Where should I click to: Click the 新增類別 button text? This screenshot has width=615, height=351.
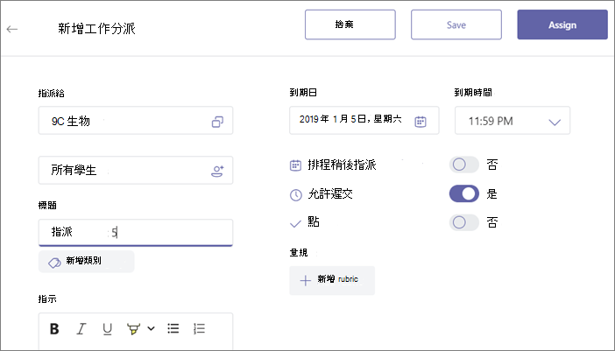tap(83, 261)
